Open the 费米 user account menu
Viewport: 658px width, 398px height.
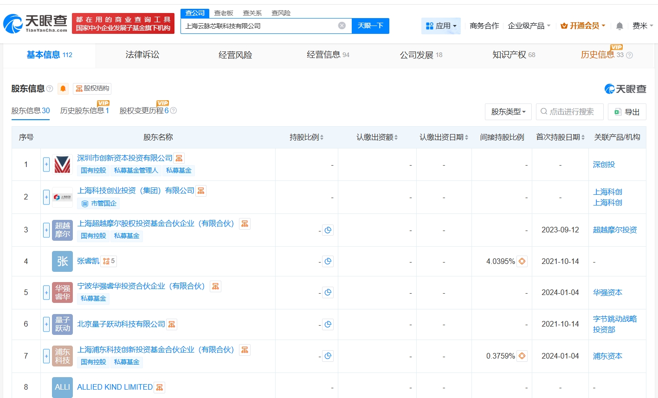pyautogui.click(x=643, y=26)
